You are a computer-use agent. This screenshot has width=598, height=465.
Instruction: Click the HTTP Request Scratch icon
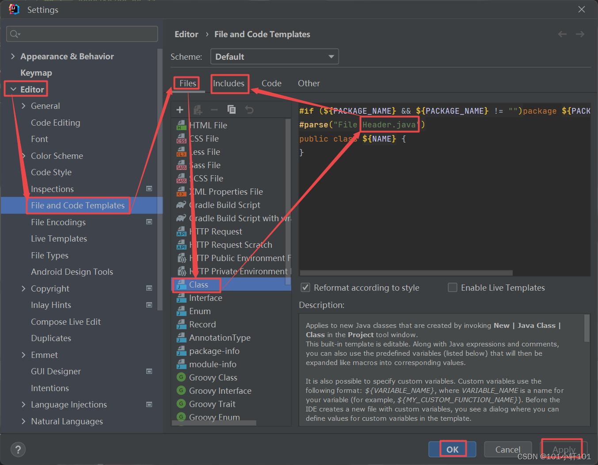[x=181, y=245]
